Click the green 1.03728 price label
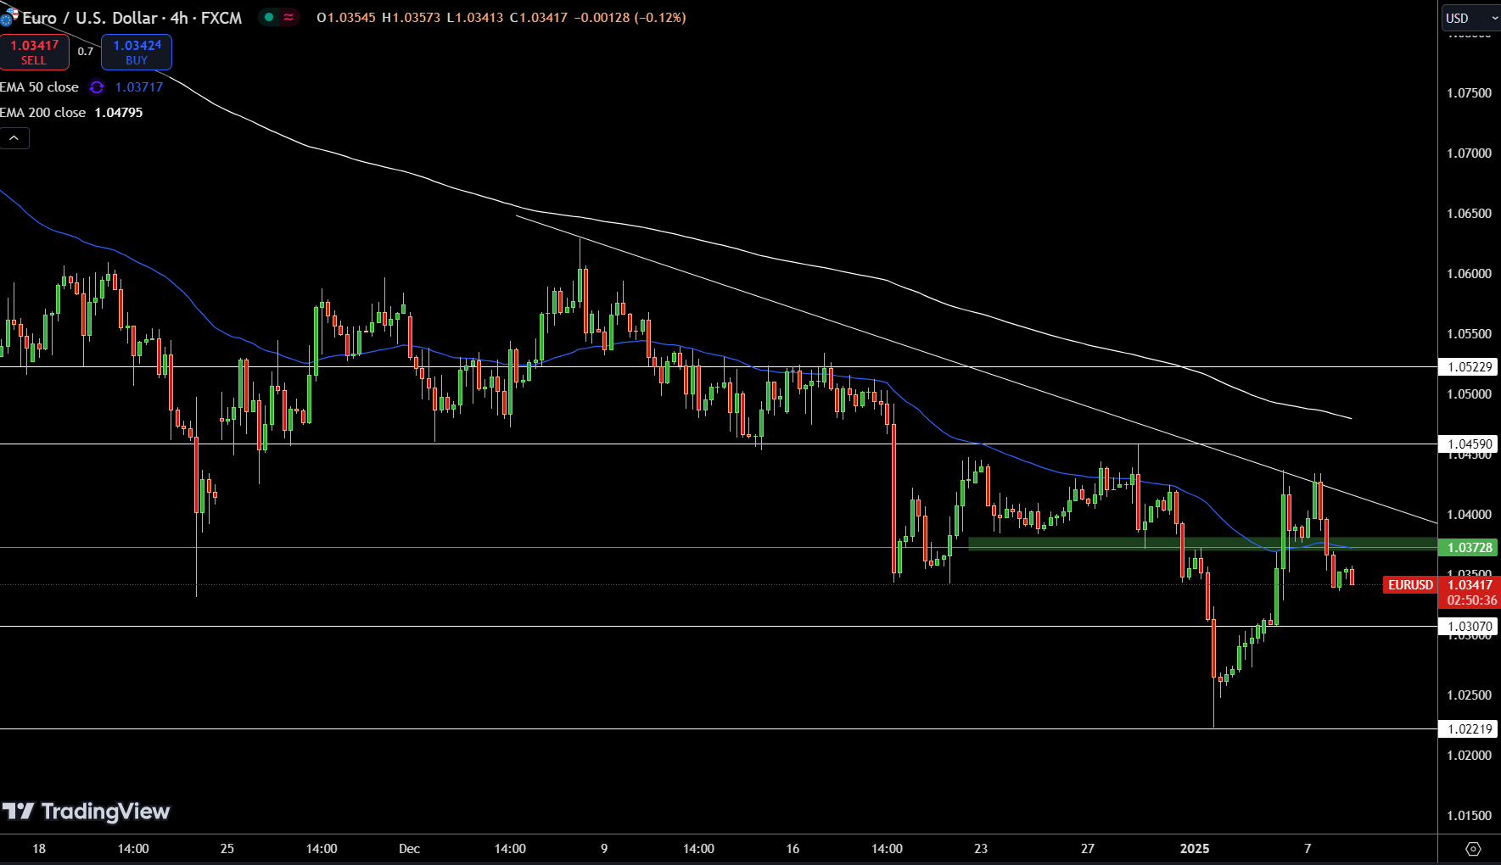This screenshot has width=1501, height=865. pos(1469,548)
